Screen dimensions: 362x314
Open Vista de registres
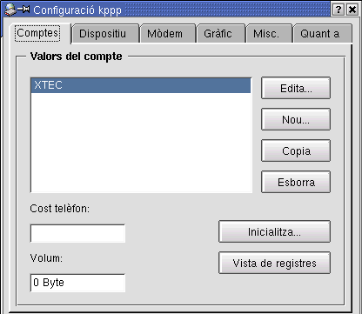pyautogui.click(x=274, y=263)
